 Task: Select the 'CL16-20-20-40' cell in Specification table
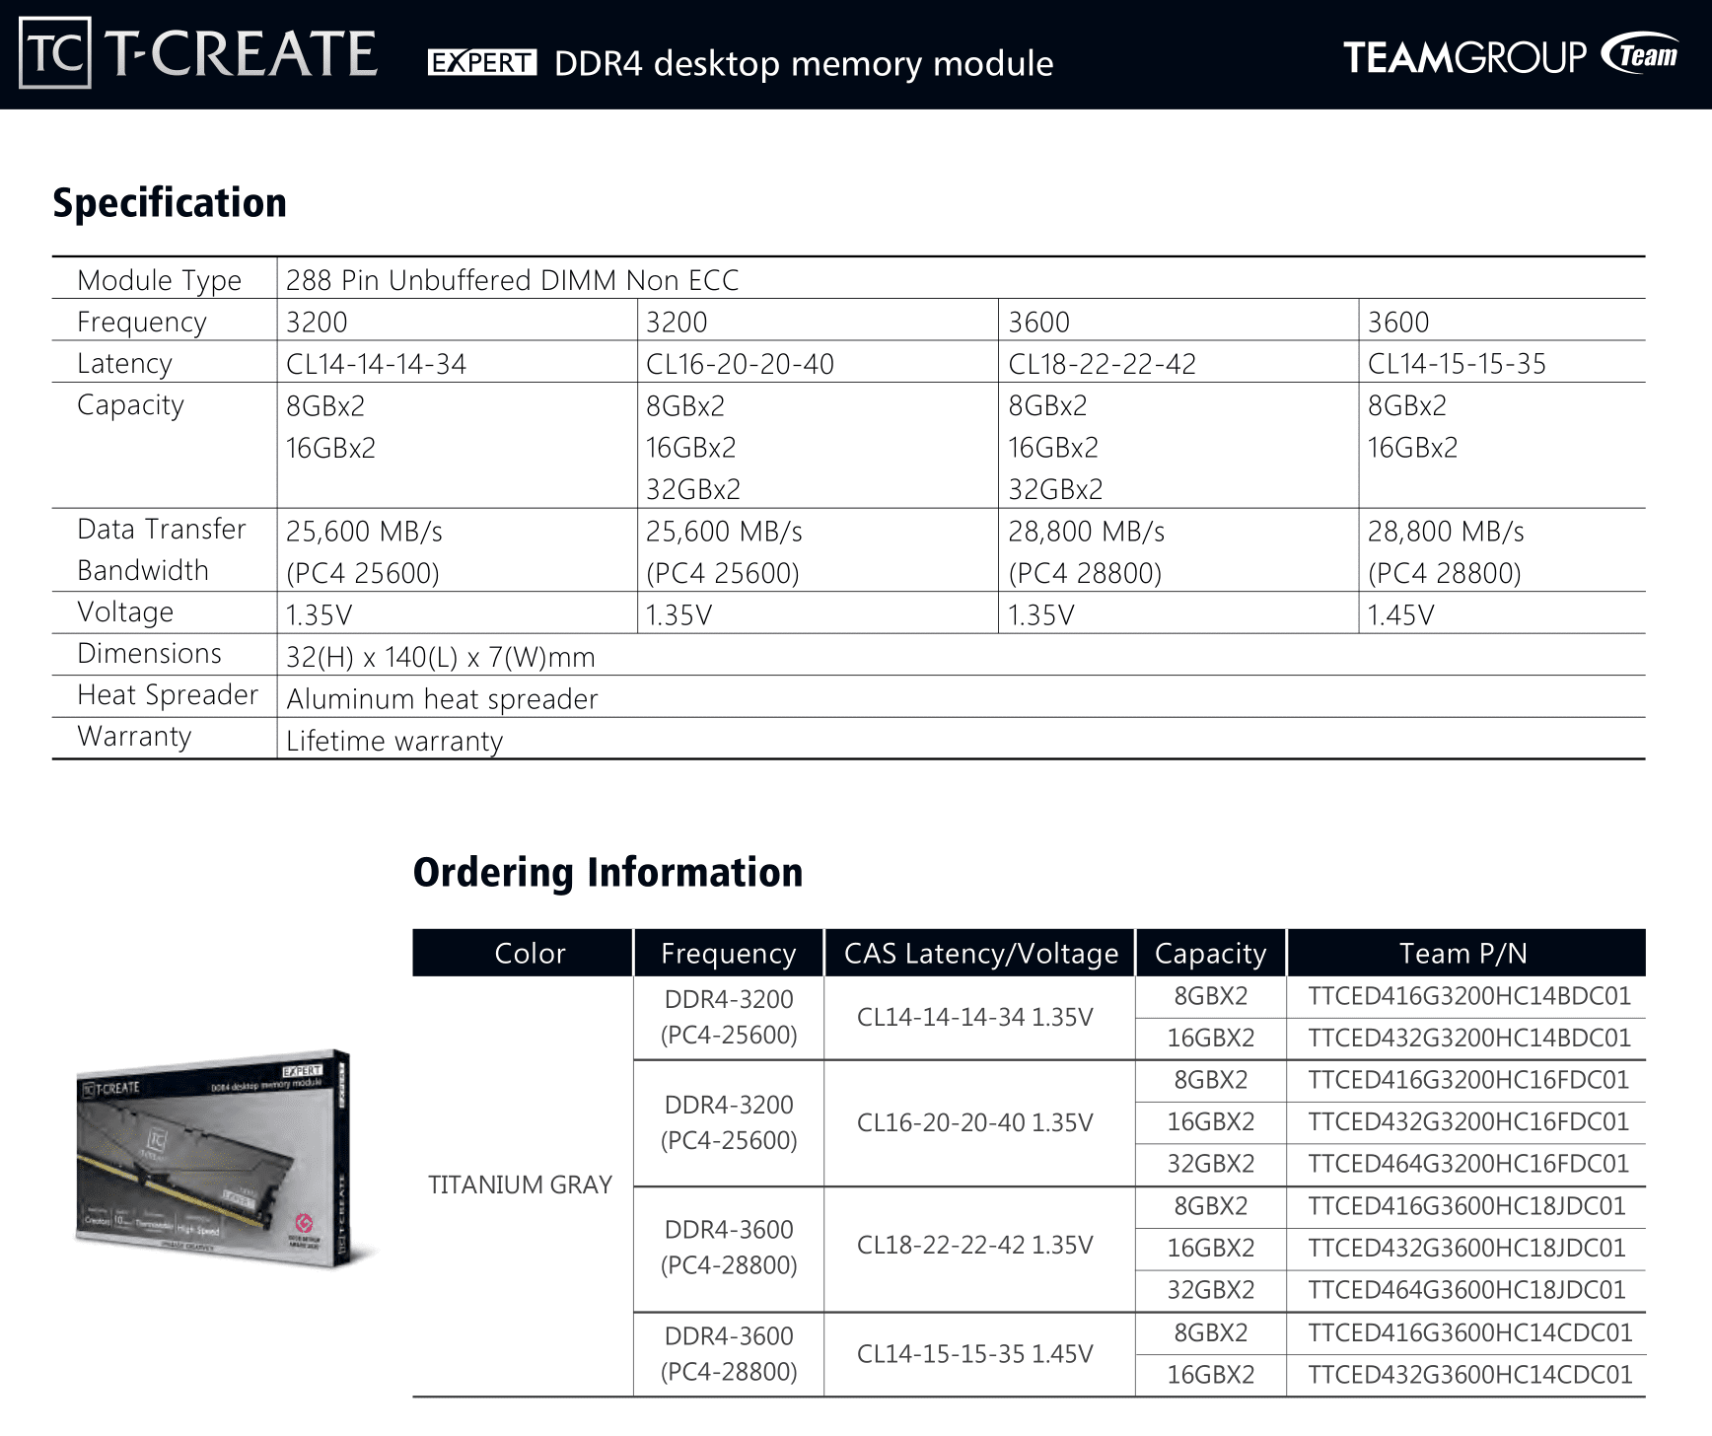740,364
